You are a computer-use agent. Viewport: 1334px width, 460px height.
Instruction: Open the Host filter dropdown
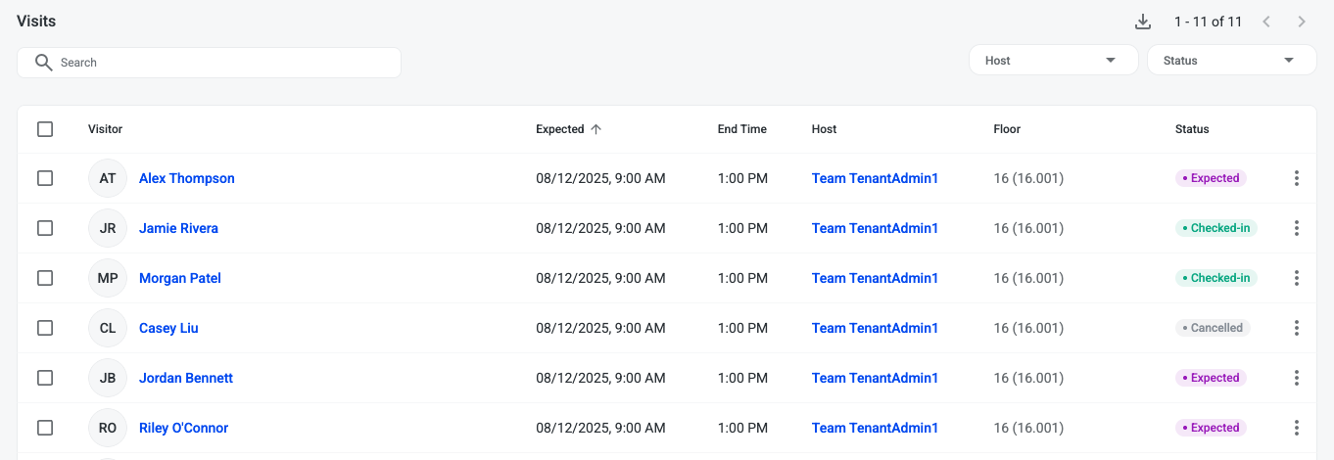tap(1053, 61)
